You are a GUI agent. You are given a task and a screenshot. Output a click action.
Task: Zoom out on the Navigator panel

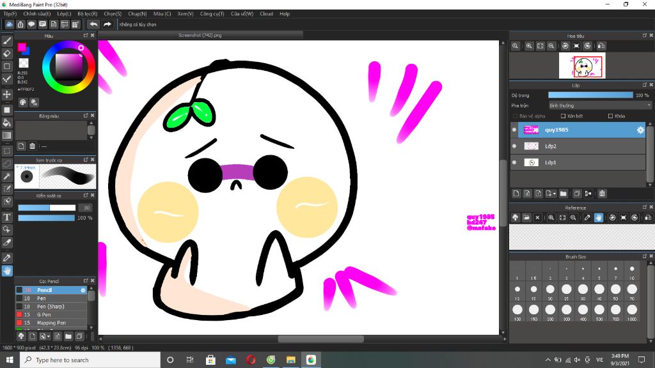pos(551,46)
